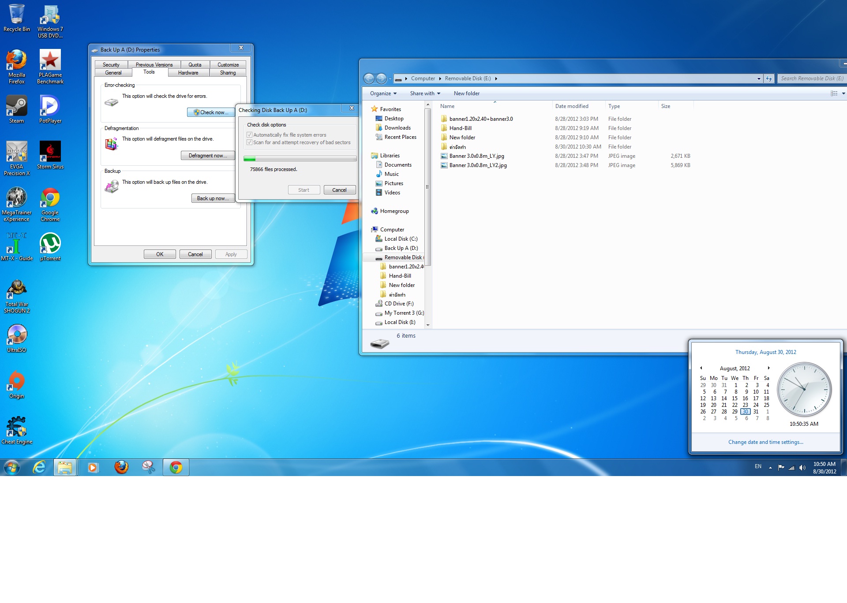The image size is (847, 603).
Task: Click the volume speaker tray icon
Action: tap(802, 468)
